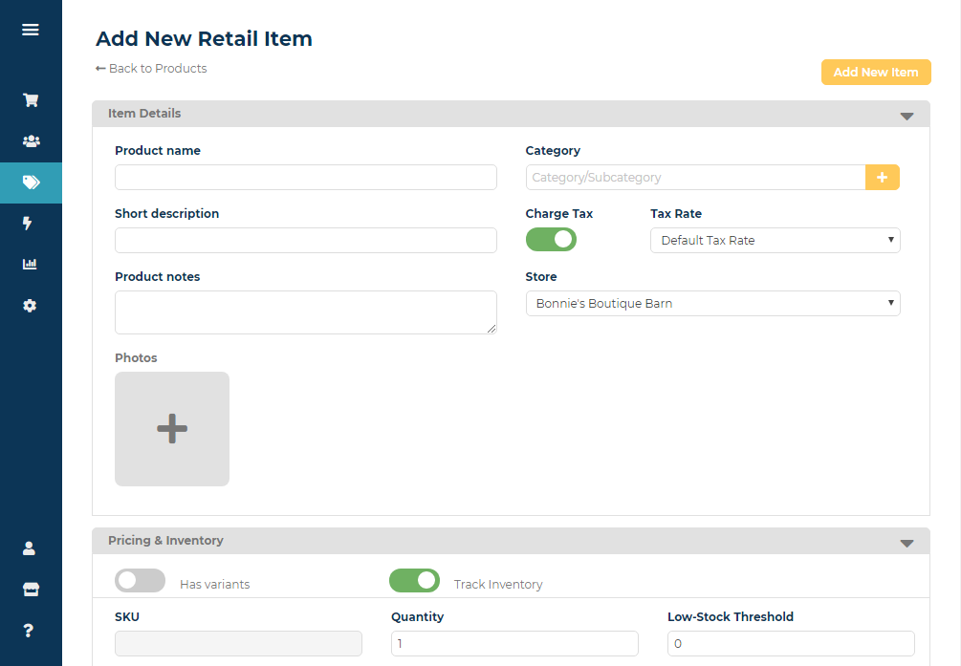
Task: Collapse the Pricing & Inventory section
Action: 906,543
